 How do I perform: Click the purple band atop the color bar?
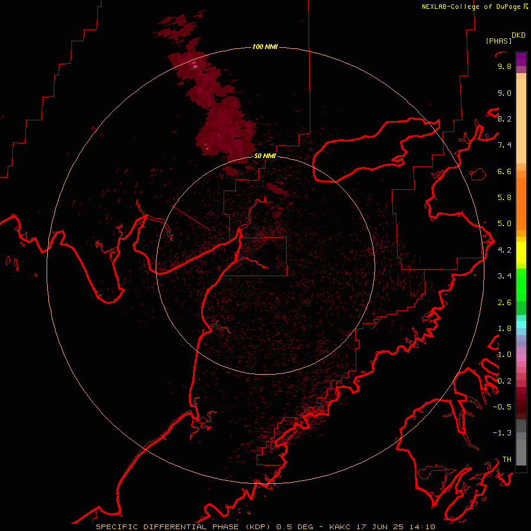point(521,59)
